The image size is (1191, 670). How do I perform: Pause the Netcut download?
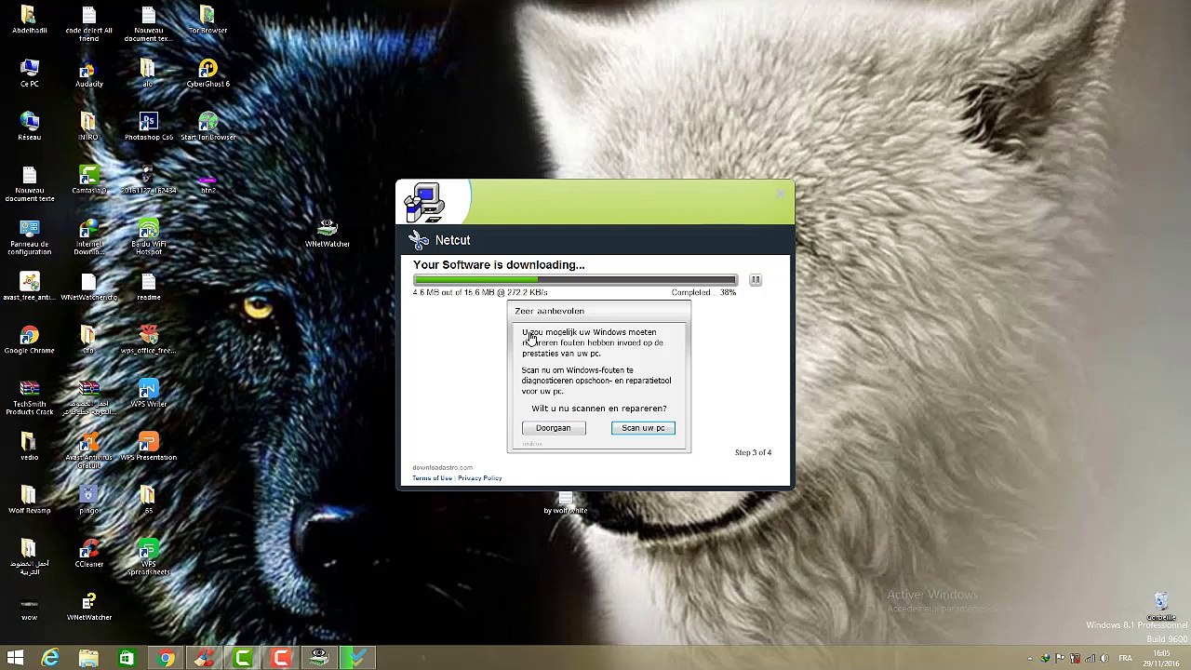click(756, 280)
